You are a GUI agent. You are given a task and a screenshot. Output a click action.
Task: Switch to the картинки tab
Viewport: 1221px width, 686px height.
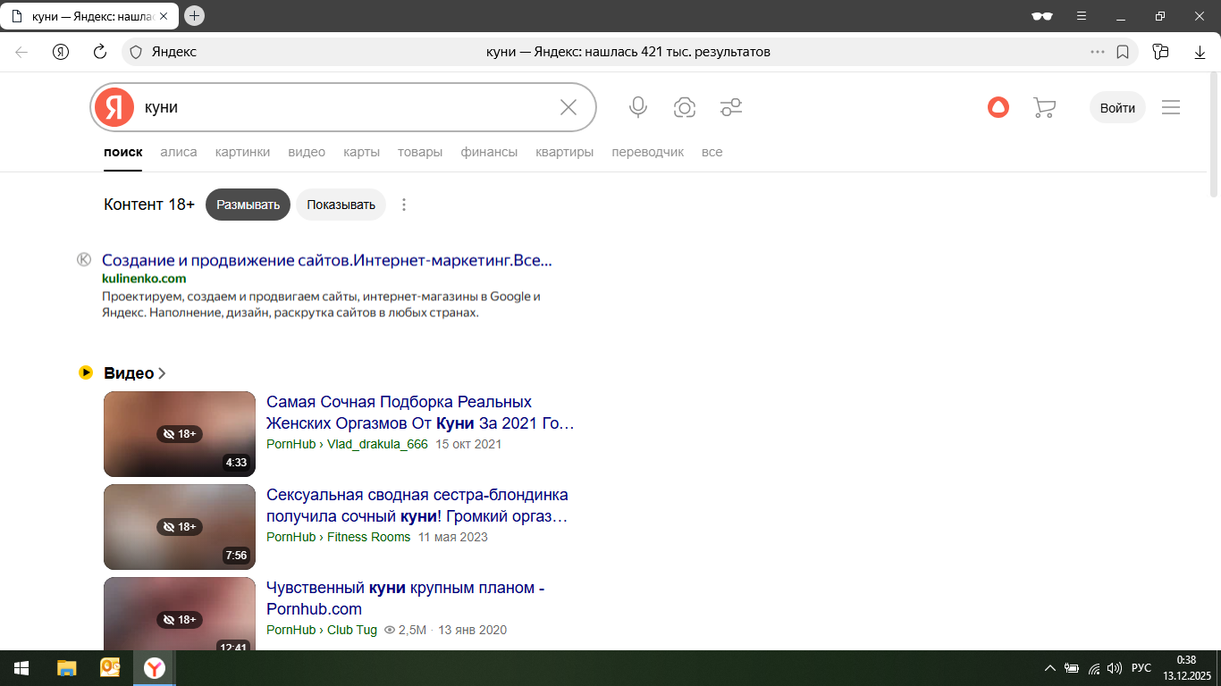(x=242, y=152)
